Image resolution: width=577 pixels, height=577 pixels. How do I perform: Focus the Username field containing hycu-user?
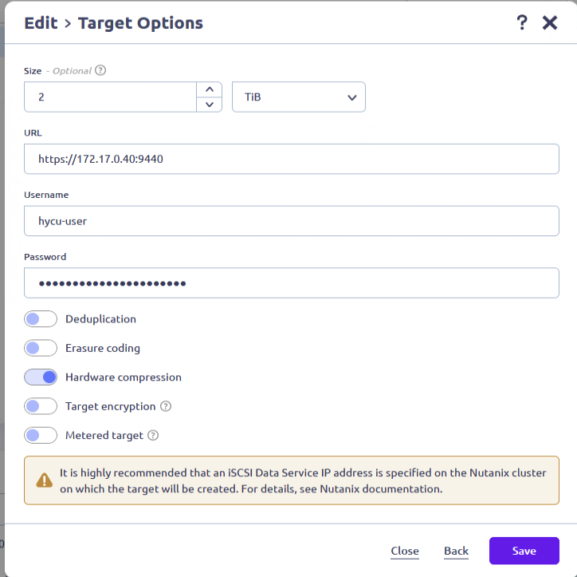(292, 221)
